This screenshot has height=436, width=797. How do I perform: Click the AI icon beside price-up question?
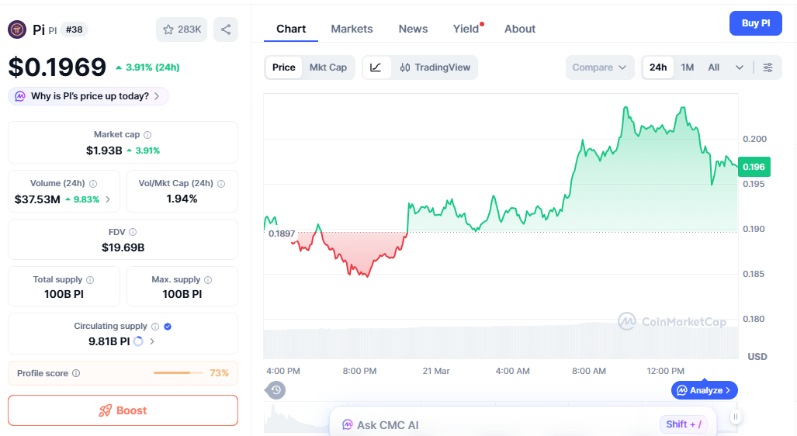(x=20, y=96)
